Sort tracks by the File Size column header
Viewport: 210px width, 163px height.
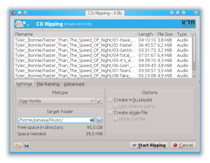click(x=166, y=34)
